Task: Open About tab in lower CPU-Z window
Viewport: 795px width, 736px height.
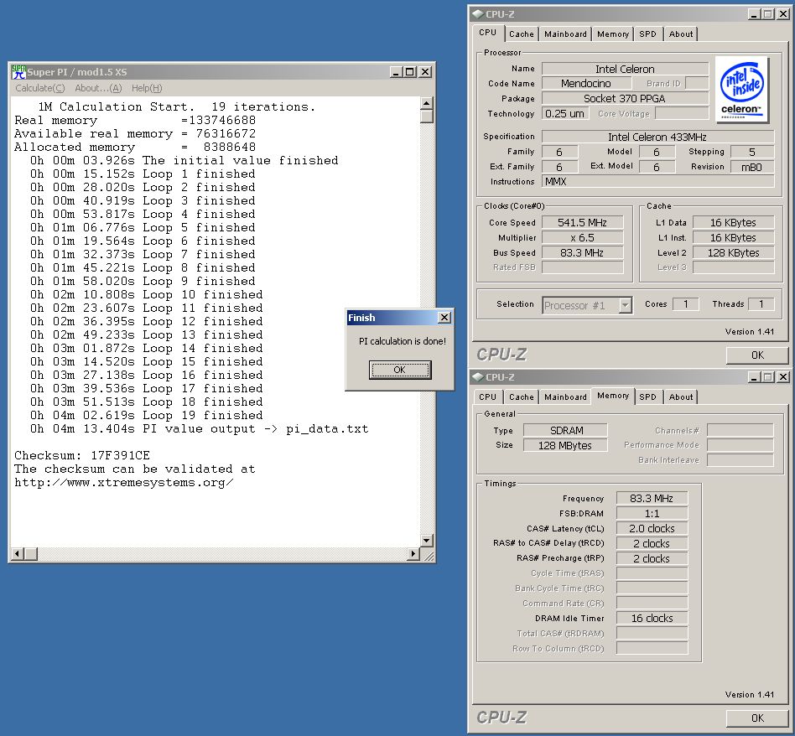Action: (680, 397)
